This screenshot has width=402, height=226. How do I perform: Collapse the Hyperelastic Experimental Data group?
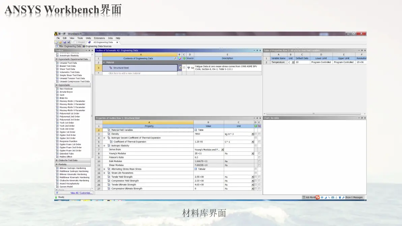[x=57, y=59]
